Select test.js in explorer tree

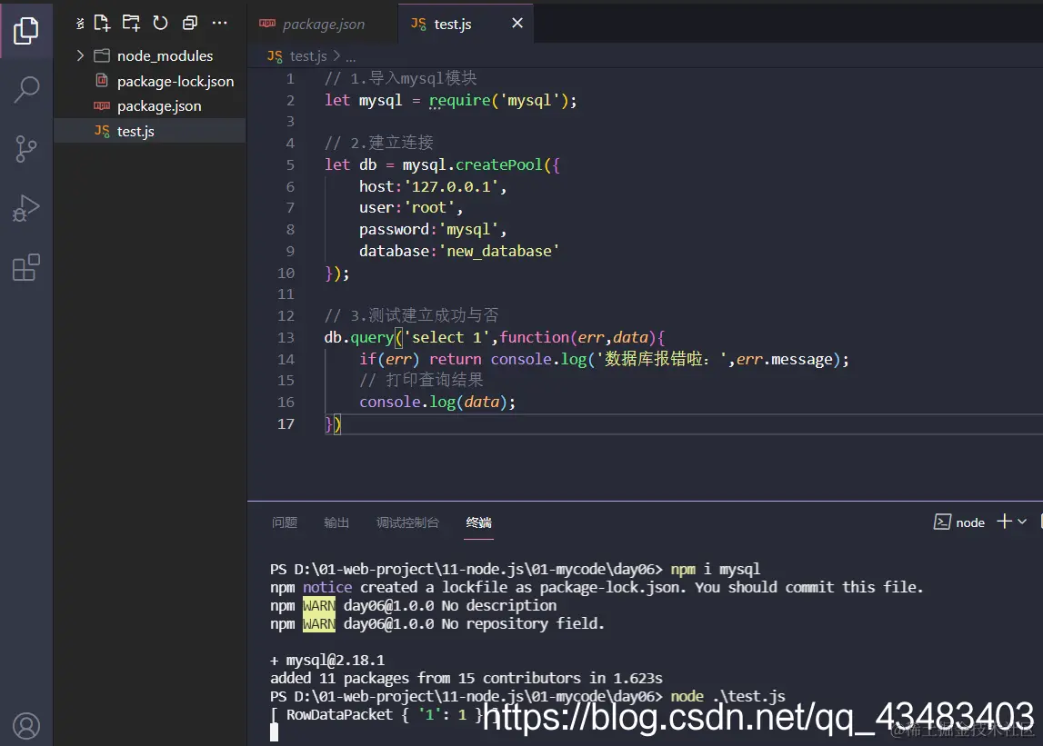click(x=150, y=131)
